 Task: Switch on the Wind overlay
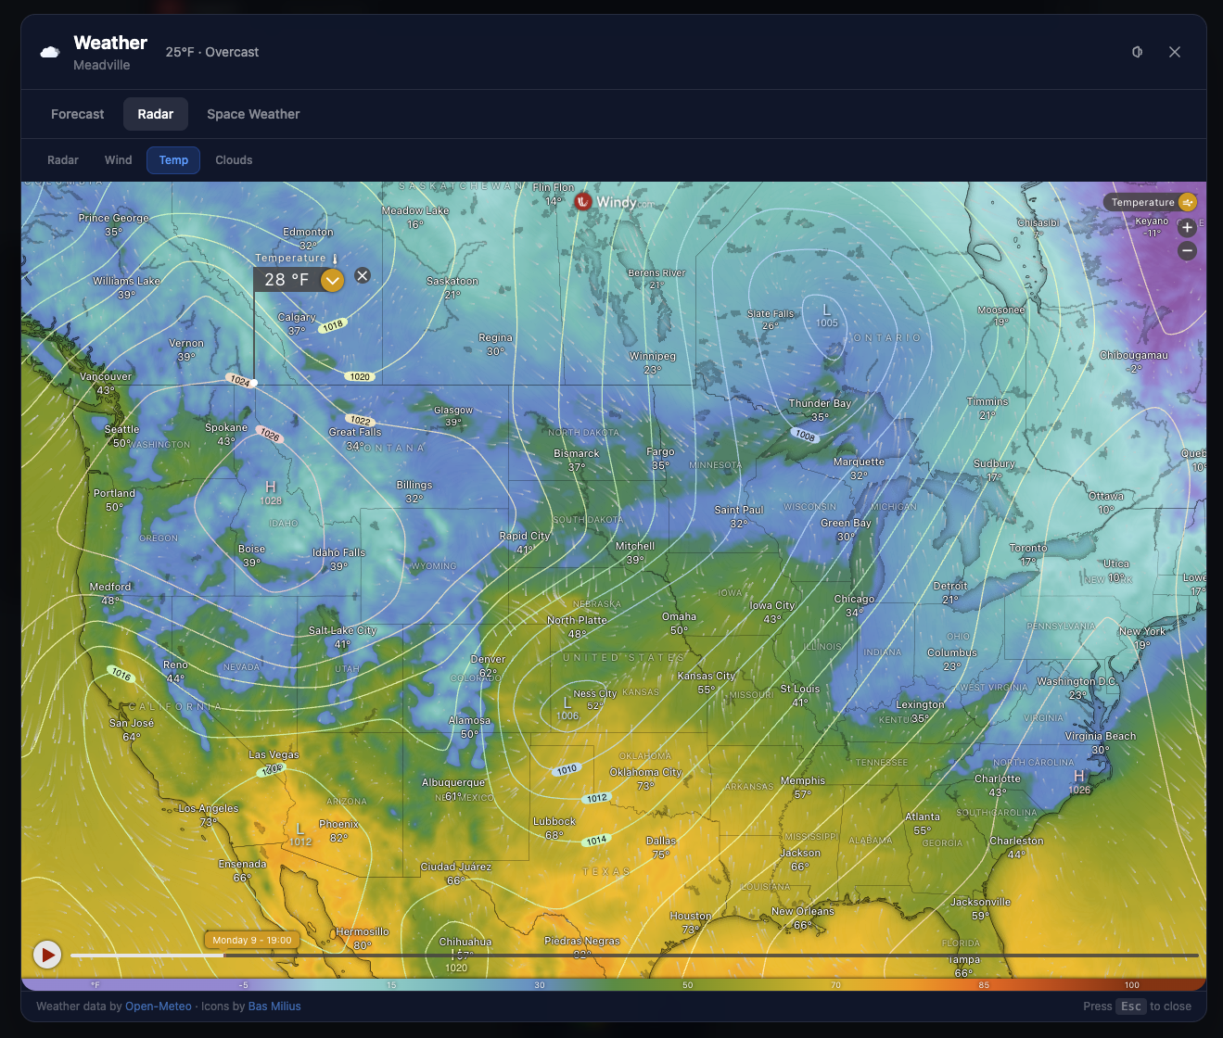pyautogui.click(x=118, y=159)
